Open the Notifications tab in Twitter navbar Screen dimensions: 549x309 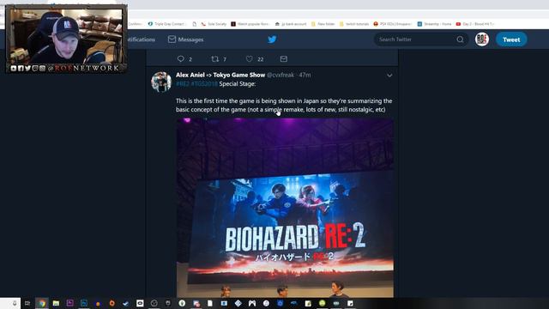tap(141, 39)
